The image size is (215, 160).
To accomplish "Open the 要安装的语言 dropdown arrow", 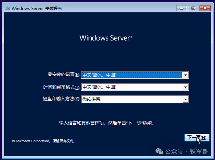I will pyautogui.click(x=185, y=75).
